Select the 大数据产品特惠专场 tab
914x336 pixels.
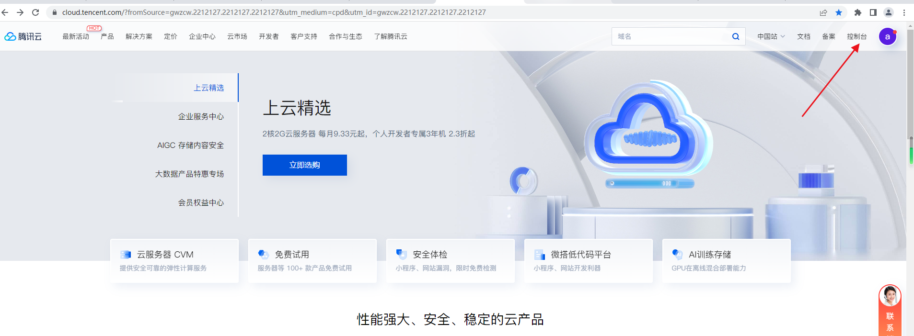click(x=190, y=174)
